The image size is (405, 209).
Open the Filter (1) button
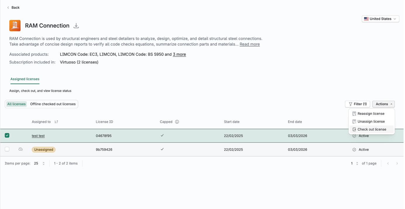coord(358,104)
